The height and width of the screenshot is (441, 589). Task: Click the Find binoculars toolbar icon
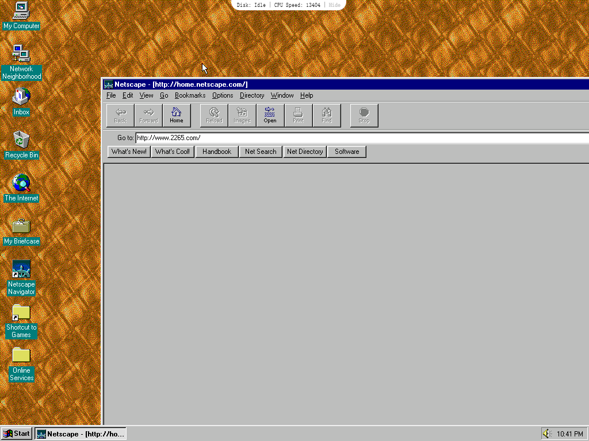pyautogui.click(x=326, y=115)
